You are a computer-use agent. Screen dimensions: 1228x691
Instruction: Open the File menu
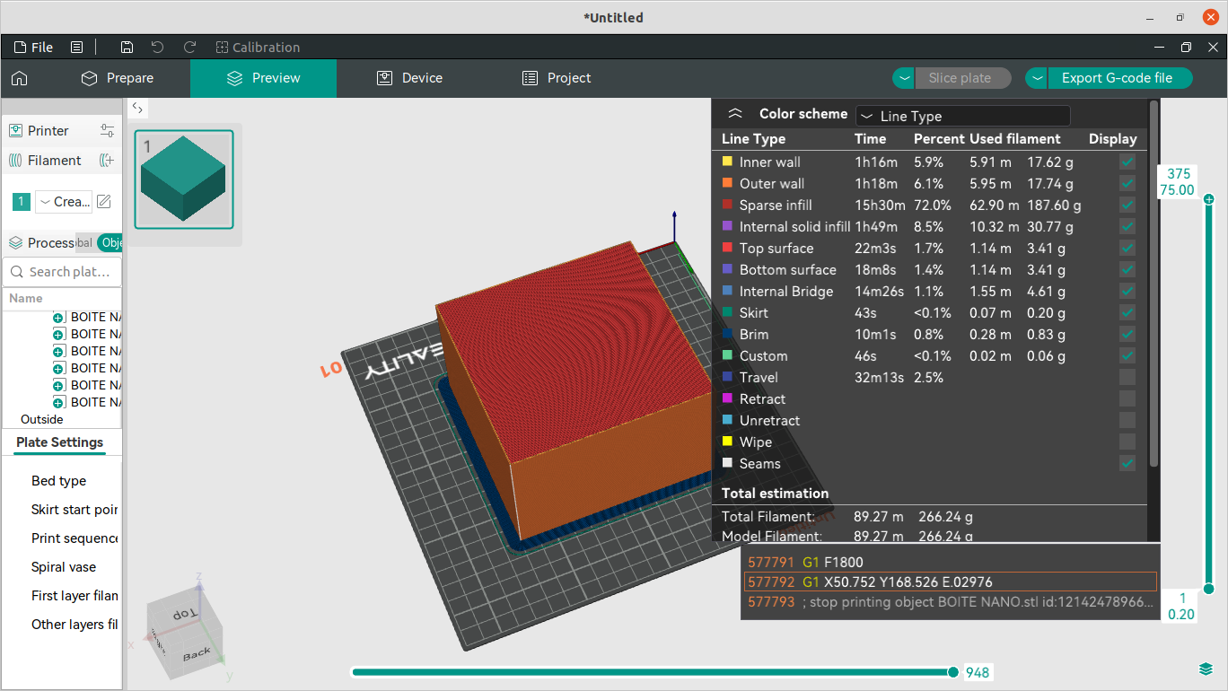click(x=33, y=48)
